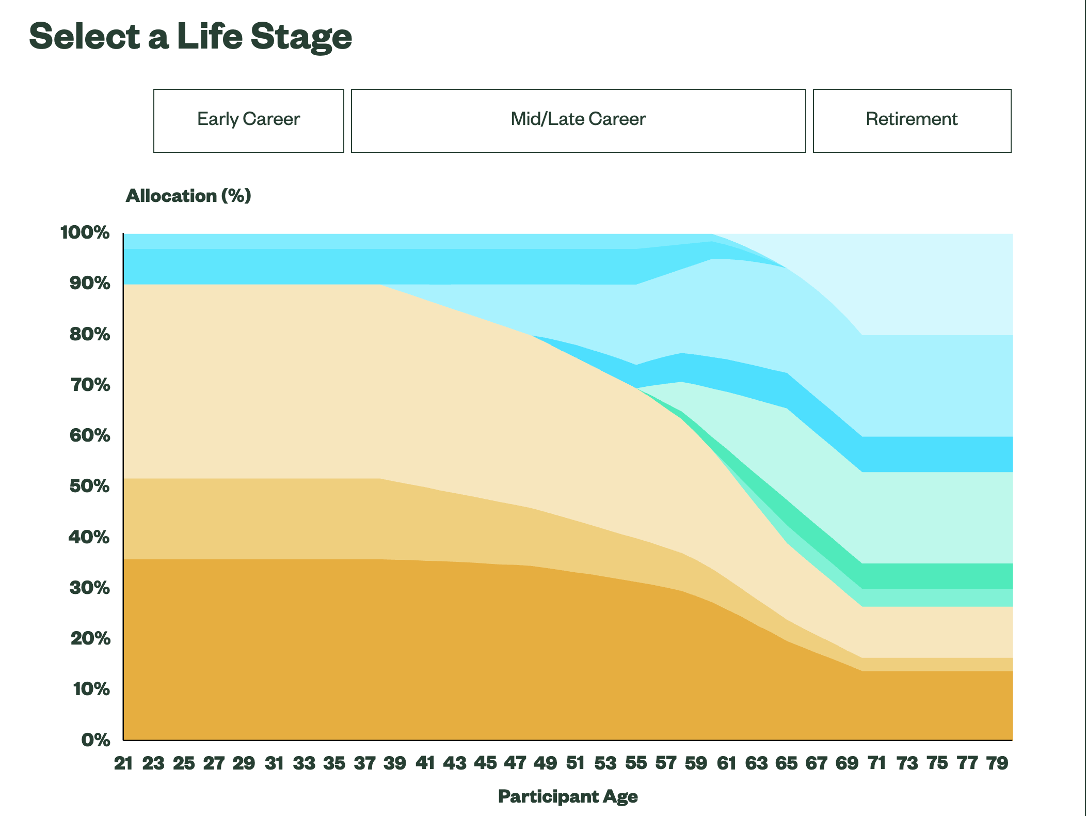The image size is (1086, 816).
Task: Click age 79 on the x-axis
Action: point(997,763)
